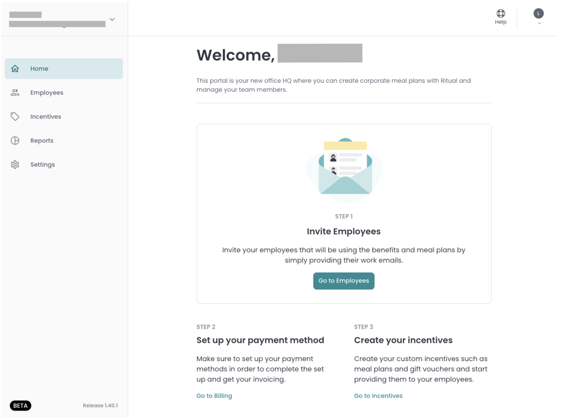
Task: Click the Incentives tag icon
Action: [x=15, y=116]
